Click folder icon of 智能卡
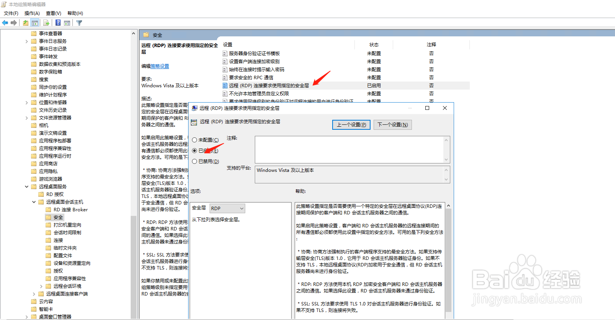The height and width of the screenshot is (320, 615). (34, 309)
